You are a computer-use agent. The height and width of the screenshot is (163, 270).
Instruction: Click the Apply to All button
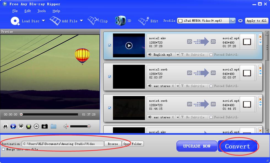[256, 21]
